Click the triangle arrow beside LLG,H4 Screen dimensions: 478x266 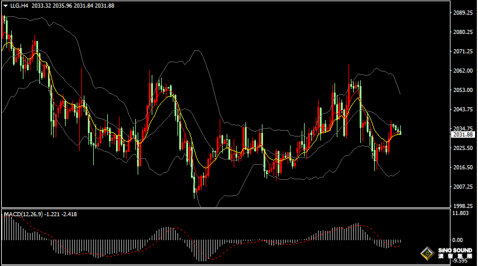click(x=5, y=5)
